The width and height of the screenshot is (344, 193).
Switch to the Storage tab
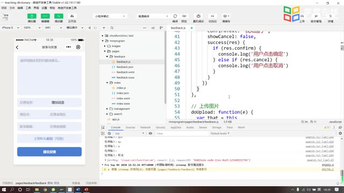[x=217, y=128]
